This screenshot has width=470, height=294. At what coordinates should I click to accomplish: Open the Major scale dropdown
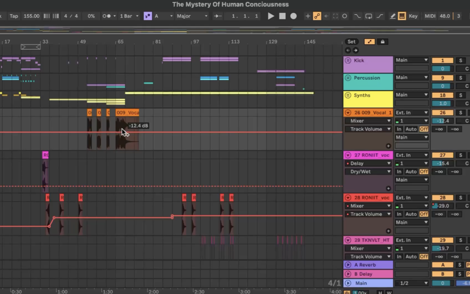(192, 16)
